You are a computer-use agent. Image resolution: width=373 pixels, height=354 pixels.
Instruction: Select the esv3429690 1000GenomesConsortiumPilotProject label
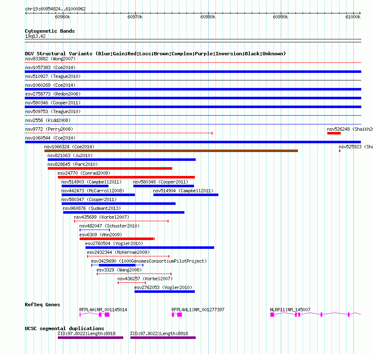[149, 261]
